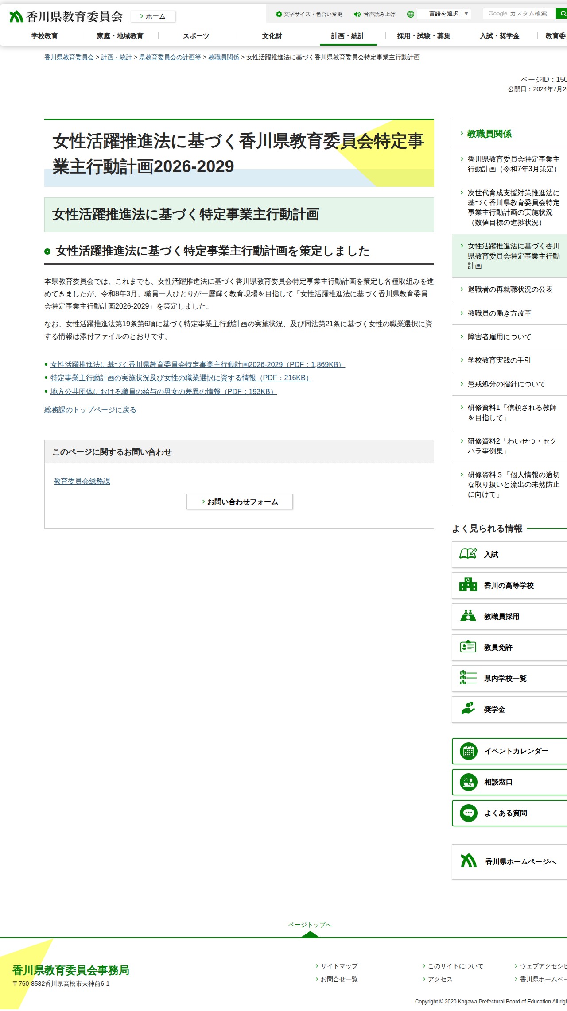Click the ホーム button in header
Image resolution: width=567 pixels, height=1011 pixels.
coord(153,16)
